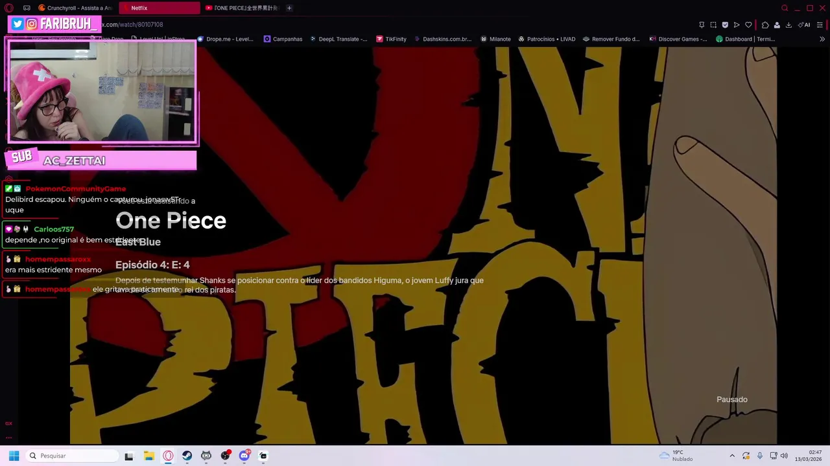Open Discord from the taskbar

244,456
